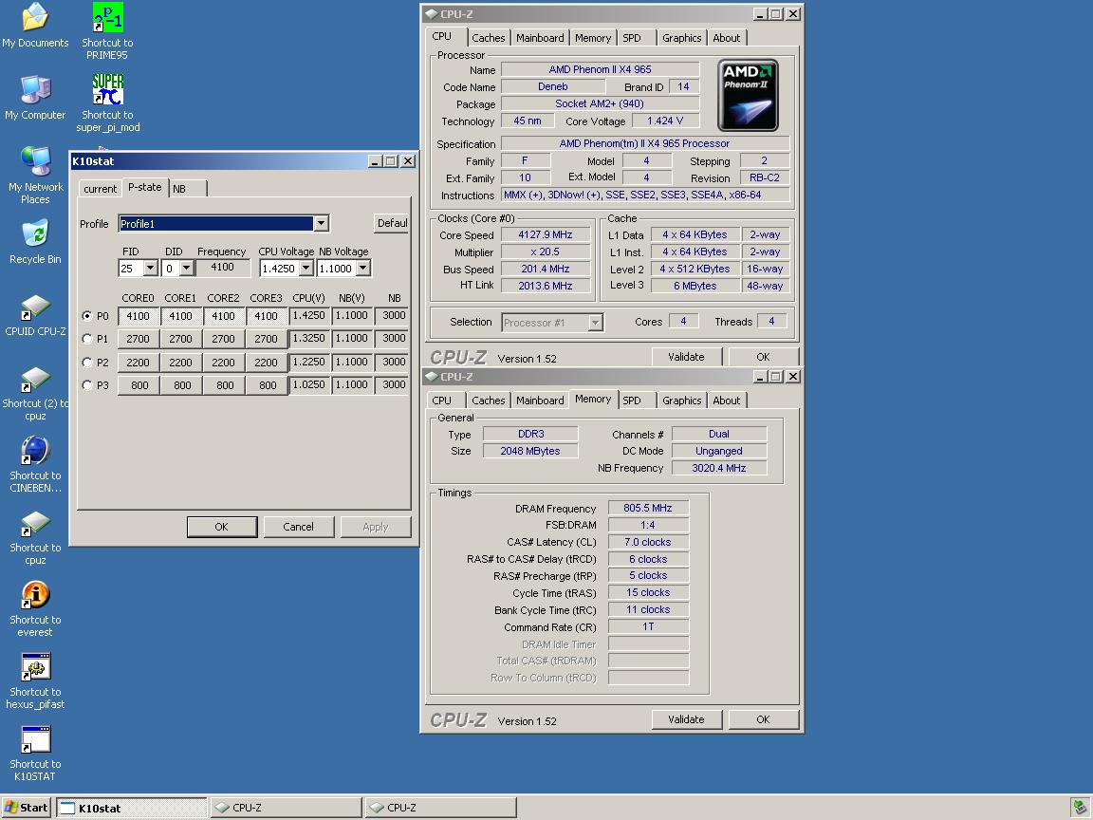This screenshot has width=1093, height=820.
Task: Select the P1 state radio button
Action: click(x=88, y=339)
